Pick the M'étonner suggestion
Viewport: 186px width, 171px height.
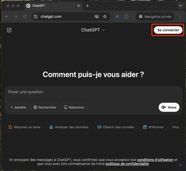pyautogui.click(x=153, y=127)
